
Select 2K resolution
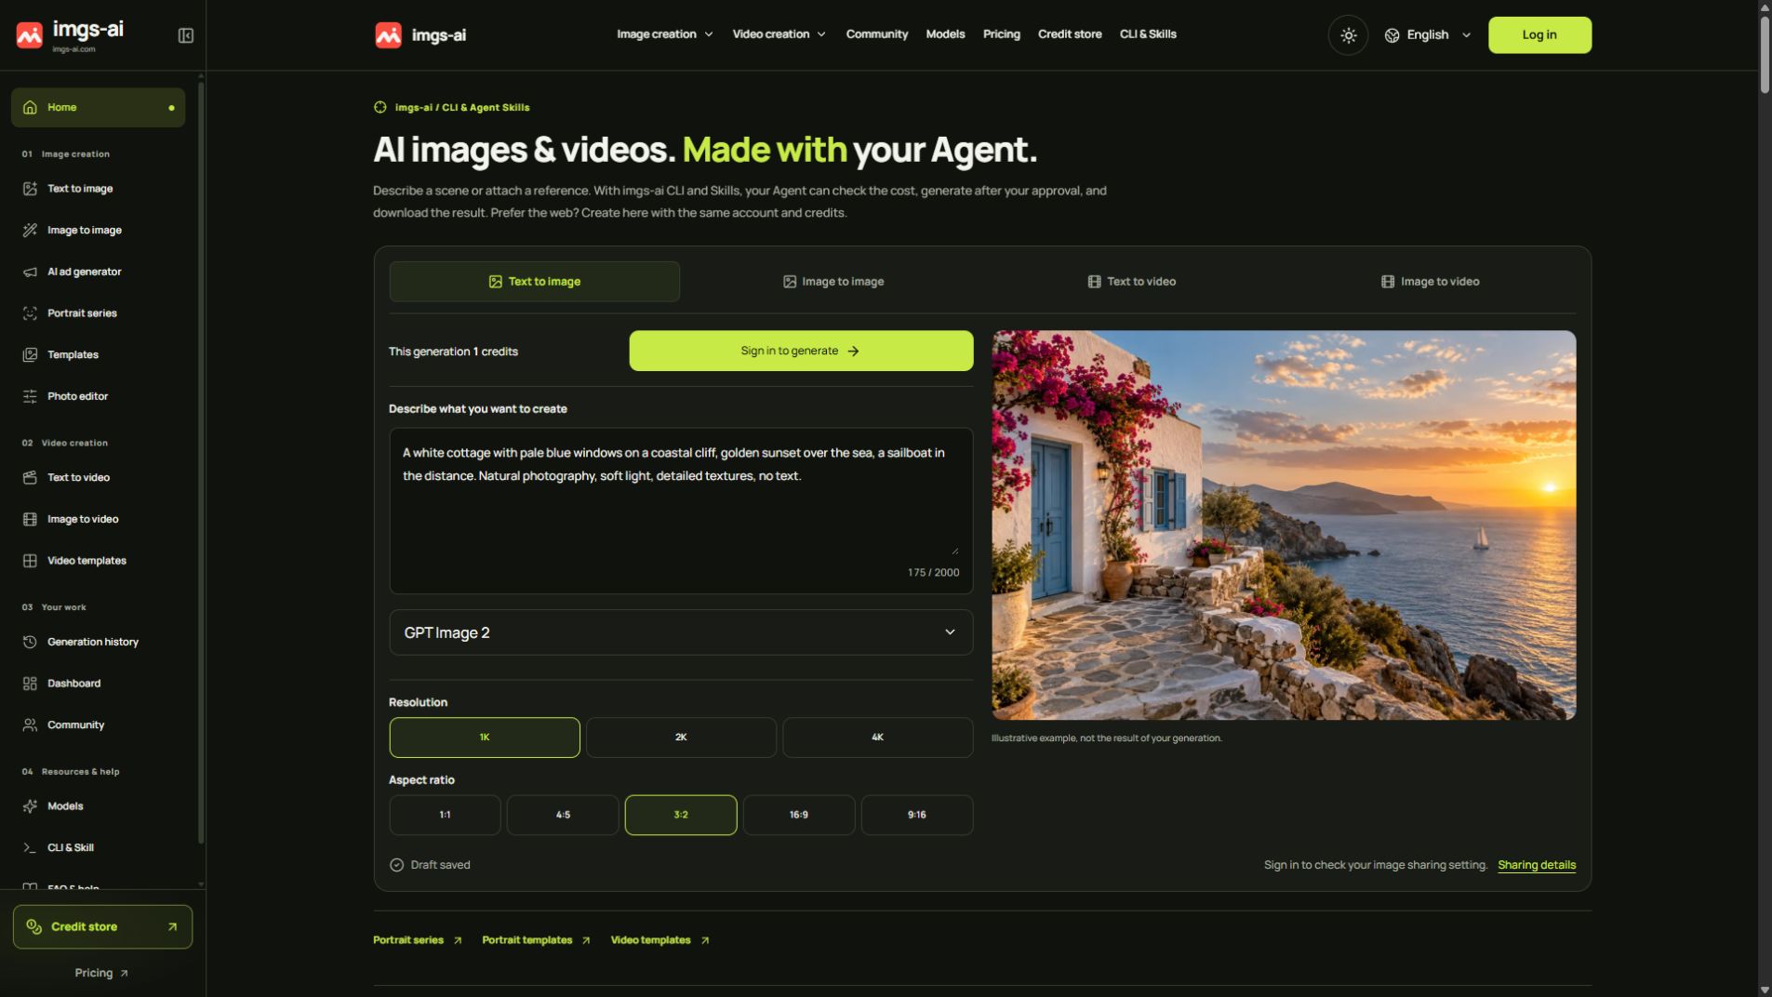[681, 737]
